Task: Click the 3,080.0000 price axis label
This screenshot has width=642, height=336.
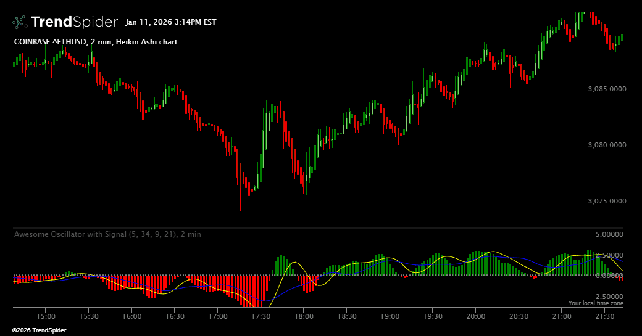Action: click(x=607, y=145)
